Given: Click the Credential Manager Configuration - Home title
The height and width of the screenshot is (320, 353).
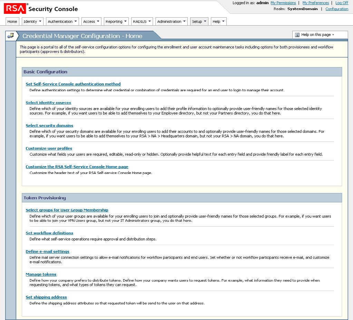Looking at the screenshot, I should [x=82, y=36].
